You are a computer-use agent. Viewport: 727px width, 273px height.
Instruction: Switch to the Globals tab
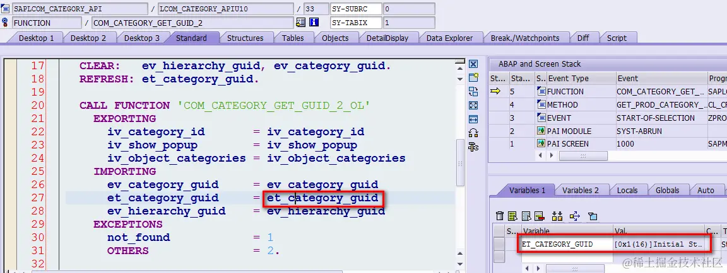pyautogui.click(x=667, y=190)
